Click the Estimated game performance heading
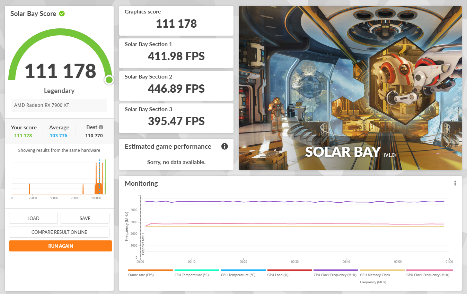Viewport: 467px width, 294px height. 168,146
